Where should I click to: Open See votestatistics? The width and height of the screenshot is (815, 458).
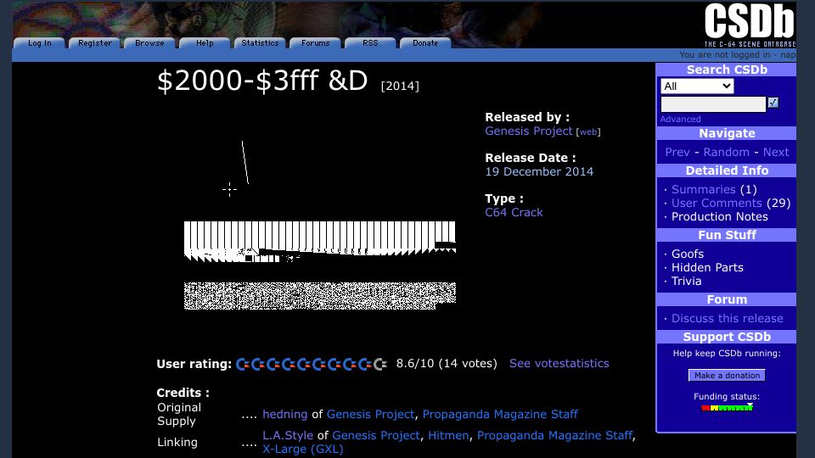559,364
